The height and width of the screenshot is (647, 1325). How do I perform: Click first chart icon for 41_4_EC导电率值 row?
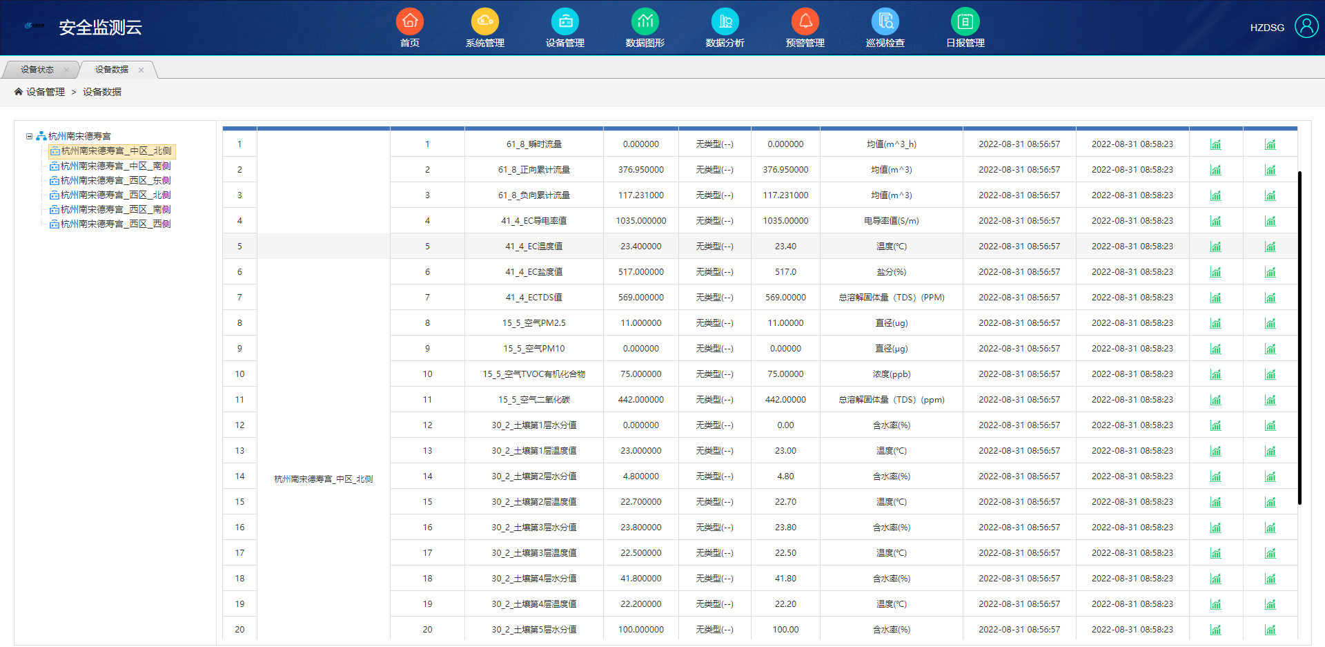(1216, 221)
